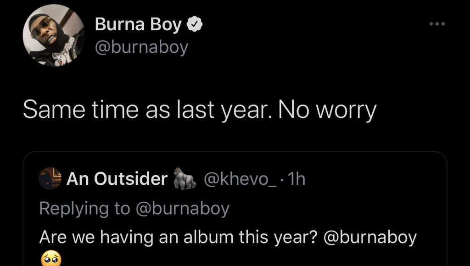The height and width of the screenshot is (266, 470).
Task: Click the @burnaboy mention after the album question
Action: point(370,237)
